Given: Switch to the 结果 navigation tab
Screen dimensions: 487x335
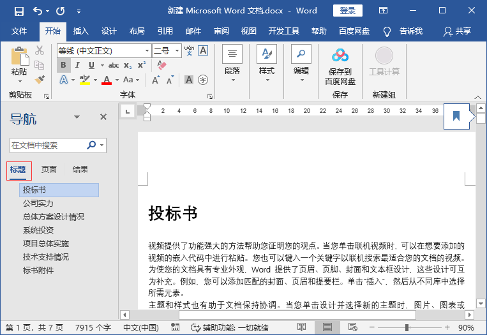Looking at the screenshot, I should point(80,169).
